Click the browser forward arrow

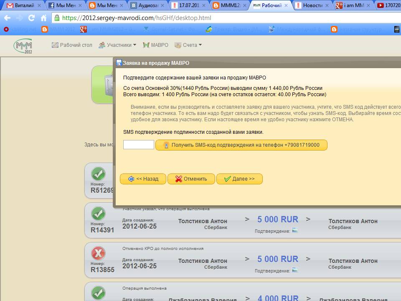[x=19, y=18]
